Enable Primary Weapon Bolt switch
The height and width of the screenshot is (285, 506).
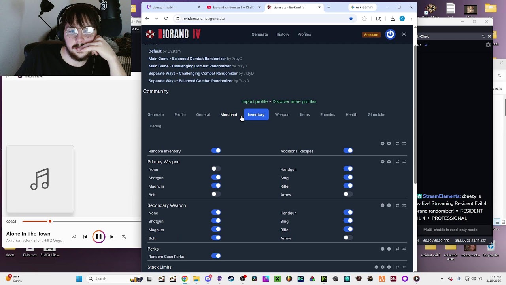(x=216, y=194)
